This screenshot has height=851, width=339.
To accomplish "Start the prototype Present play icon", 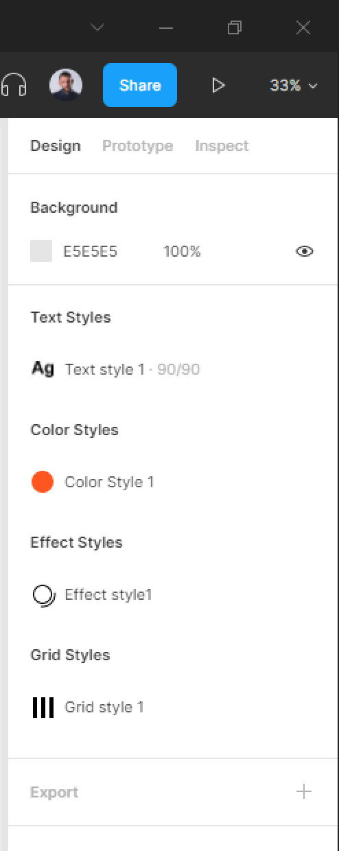I will [x=218, y=85].
